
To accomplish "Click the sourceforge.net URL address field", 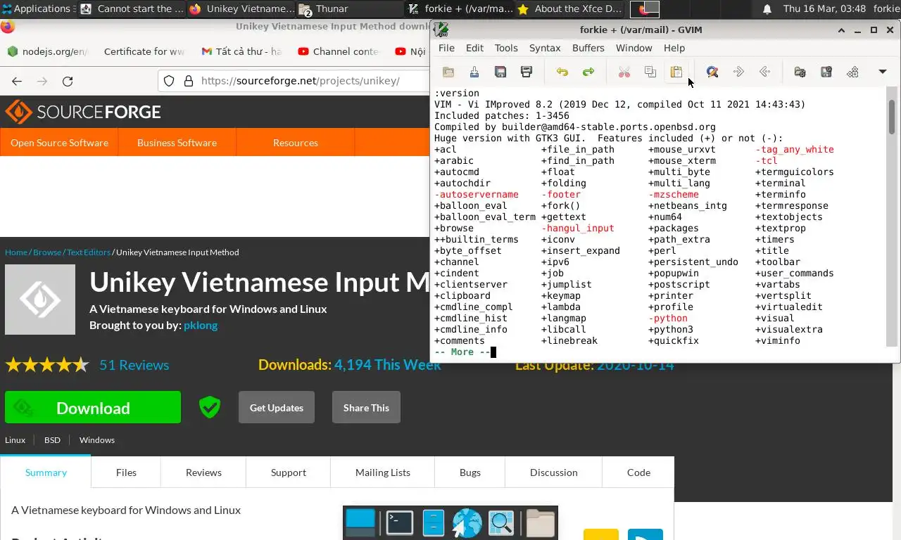I will [301, 81].
